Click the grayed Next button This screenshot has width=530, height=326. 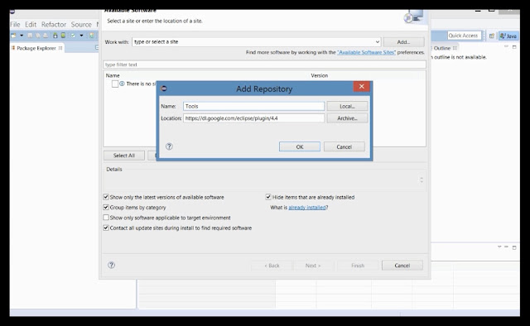[313, 266]
